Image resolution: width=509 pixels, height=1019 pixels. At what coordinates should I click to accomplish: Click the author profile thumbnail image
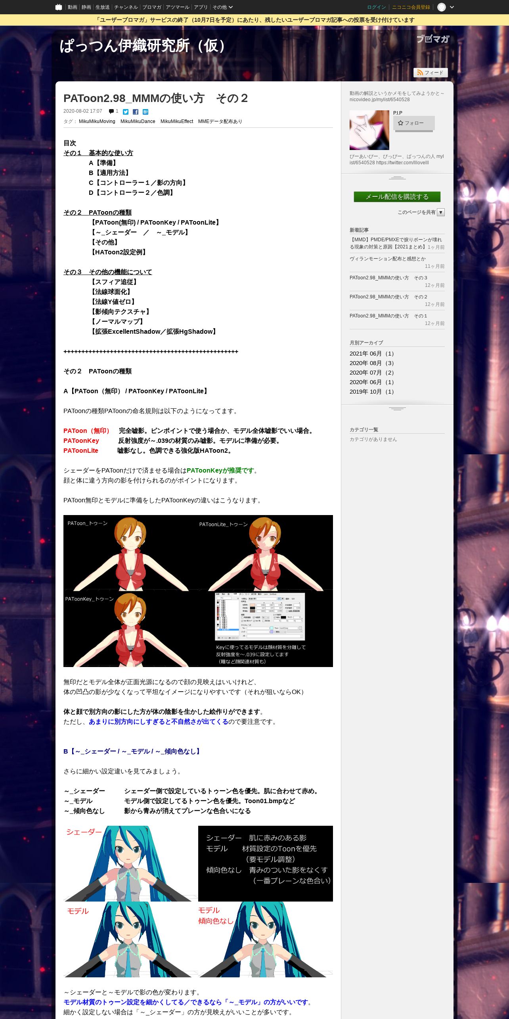pos(369,130)
